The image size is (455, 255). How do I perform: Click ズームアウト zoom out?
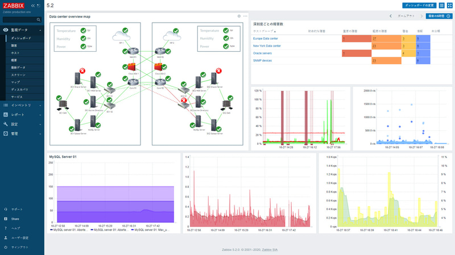click(x=406, y=16)
